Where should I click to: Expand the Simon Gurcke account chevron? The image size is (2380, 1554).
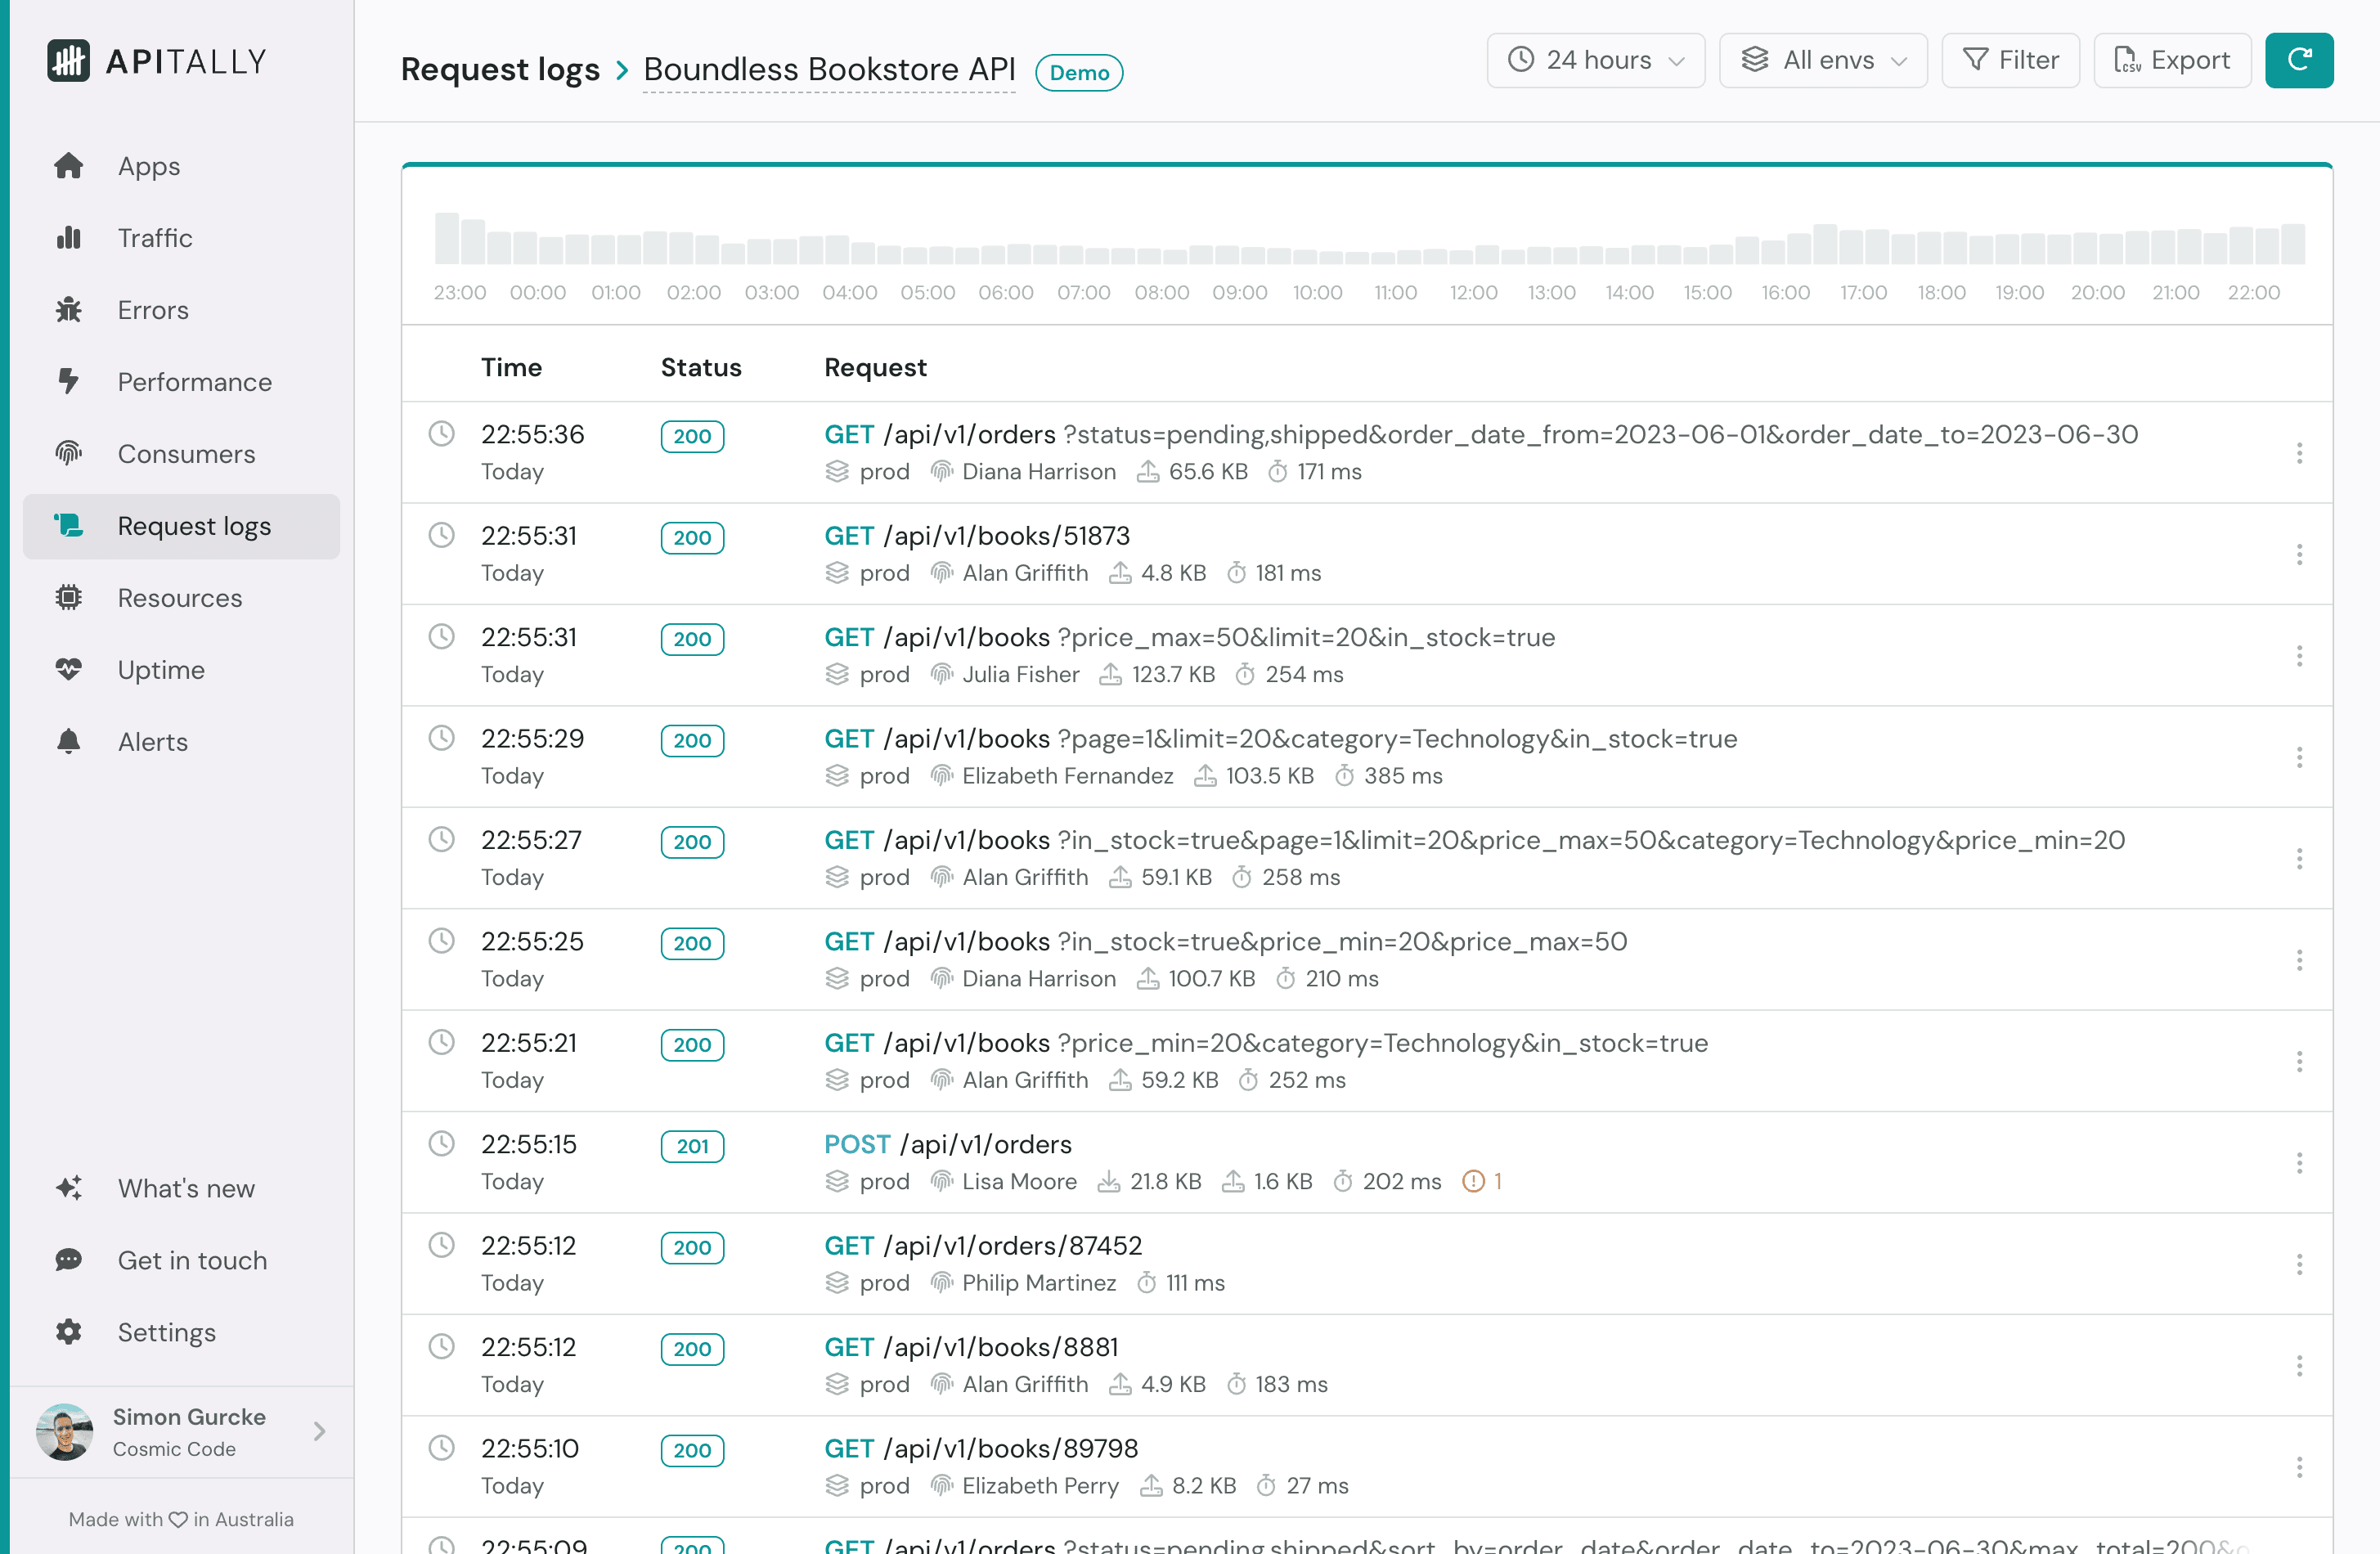coord(319,1432)
